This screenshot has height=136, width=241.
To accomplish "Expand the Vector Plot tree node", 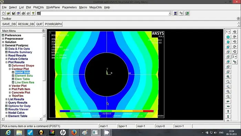I will pyautogui.click(x=10, y=86).
